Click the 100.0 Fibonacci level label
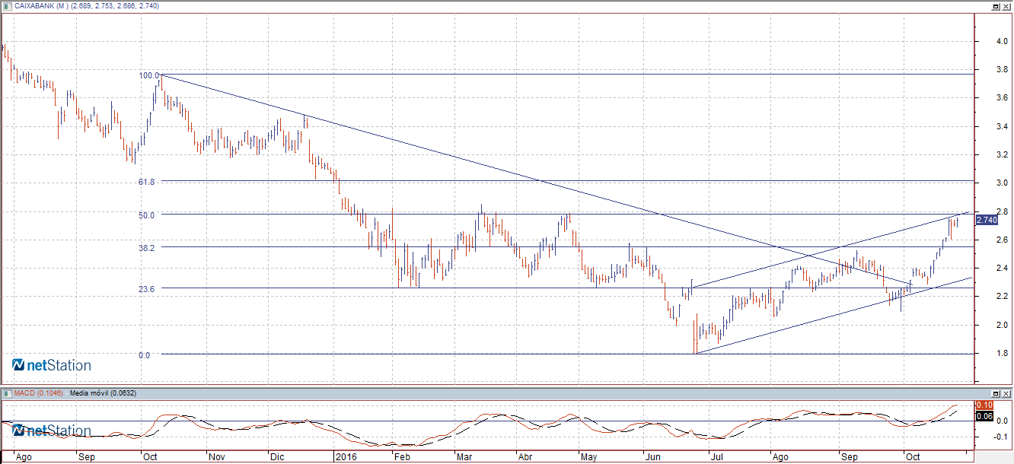Screen dimensions: 1014x464 point(148,75)
